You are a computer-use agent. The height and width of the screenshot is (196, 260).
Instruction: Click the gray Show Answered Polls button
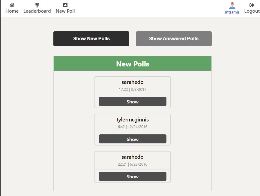click(x=174, y=38)
